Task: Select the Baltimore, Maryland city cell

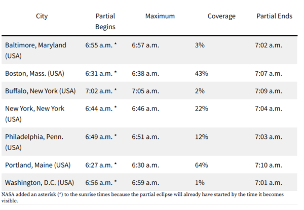Action: [35, 50]
